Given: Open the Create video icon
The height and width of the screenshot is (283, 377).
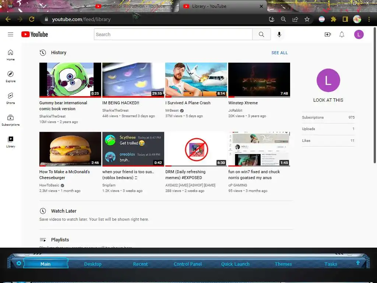Looking at the screenshot, I should (328, 34).
